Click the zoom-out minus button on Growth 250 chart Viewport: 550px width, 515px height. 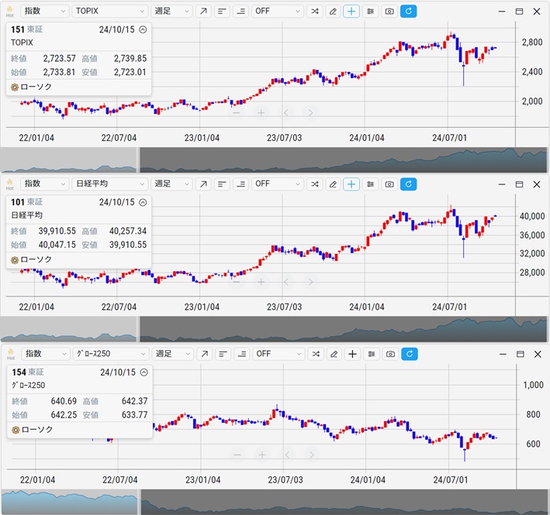tap(237, 455)
